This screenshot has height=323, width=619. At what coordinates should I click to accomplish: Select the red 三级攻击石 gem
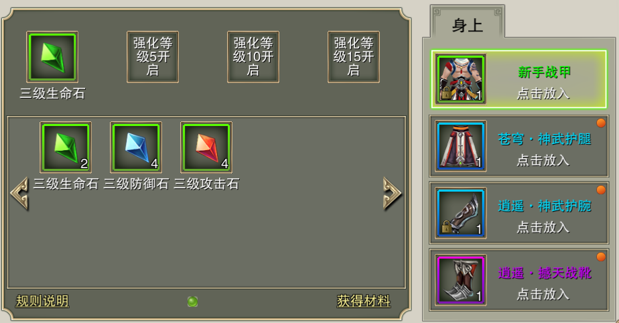coord(206,147)
